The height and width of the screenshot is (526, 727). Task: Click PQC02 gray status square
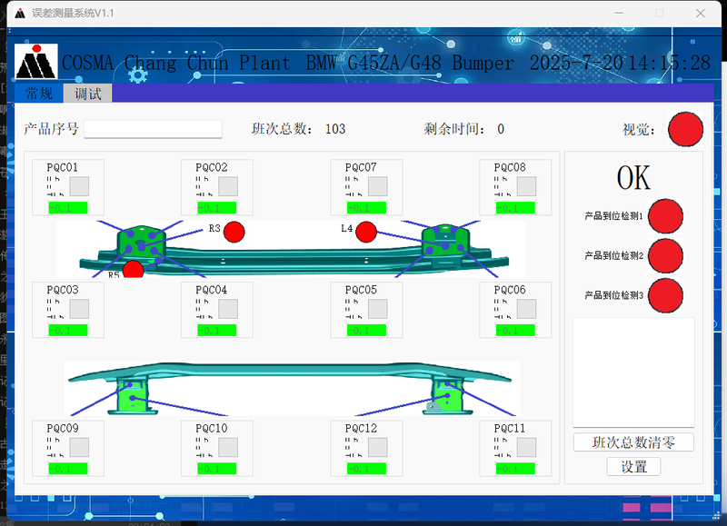[x=228, y=186]
